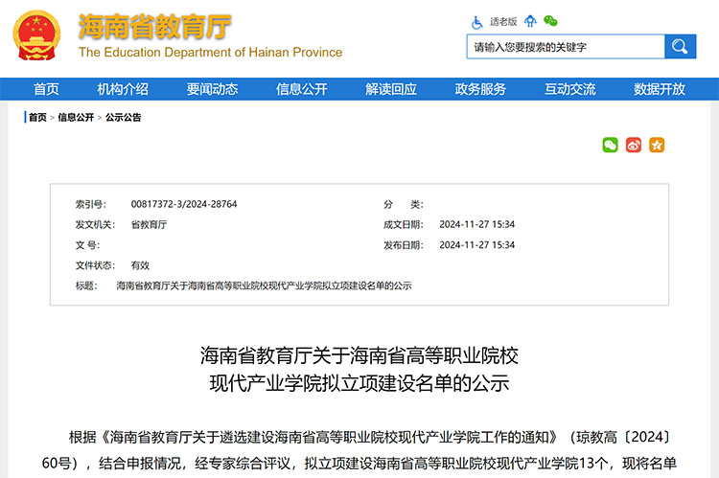Open the robot assistant icon

coord(531,21)
